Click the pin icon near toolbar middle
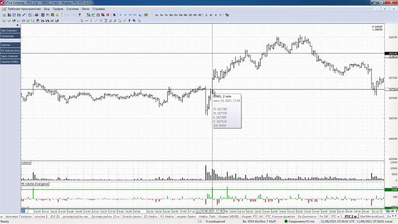Screen dimensions: 398x224 click(x=80, y=15)
